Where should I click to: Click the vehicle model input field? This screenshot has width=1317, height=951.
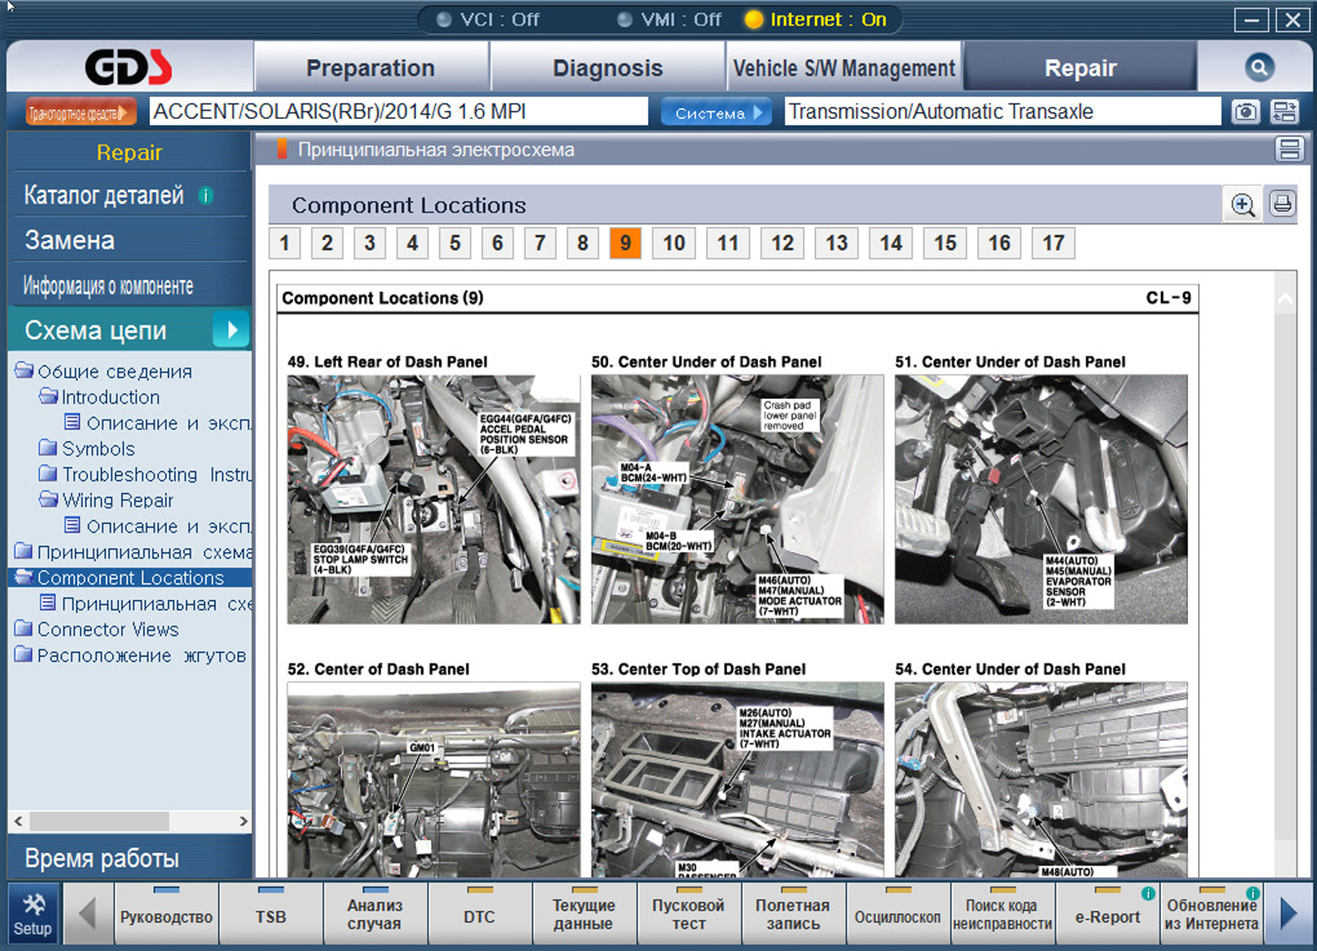[398, 112]
